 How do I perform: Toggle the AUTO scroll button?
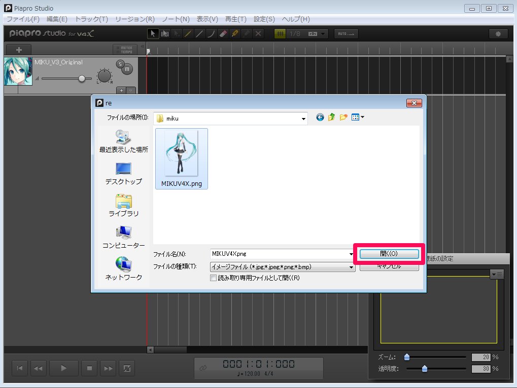[x=346, y=33]
